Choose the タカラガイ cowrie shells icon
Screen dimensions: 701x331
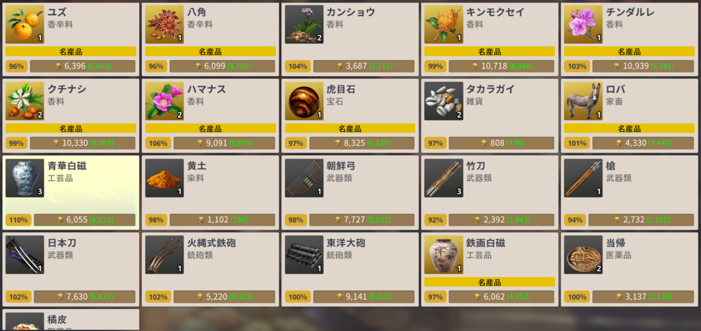(x=444, y=101)
